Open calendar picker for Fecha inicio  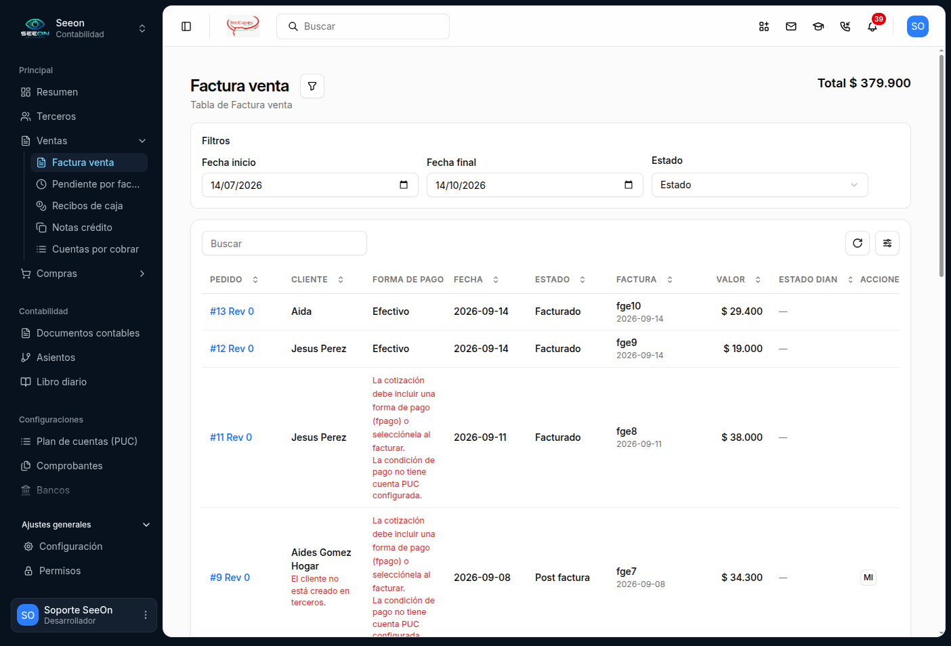(x=404, y=185)
